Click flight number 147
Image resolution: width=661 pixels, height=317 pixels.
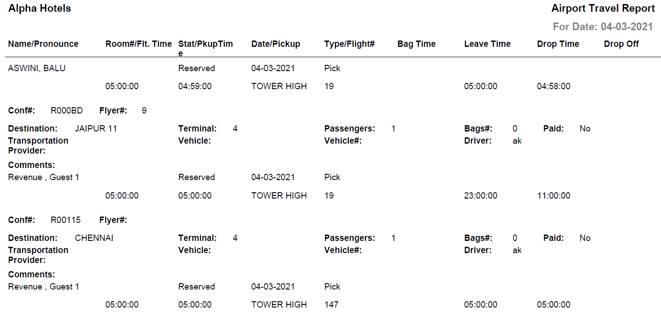[x=331, y=305]
